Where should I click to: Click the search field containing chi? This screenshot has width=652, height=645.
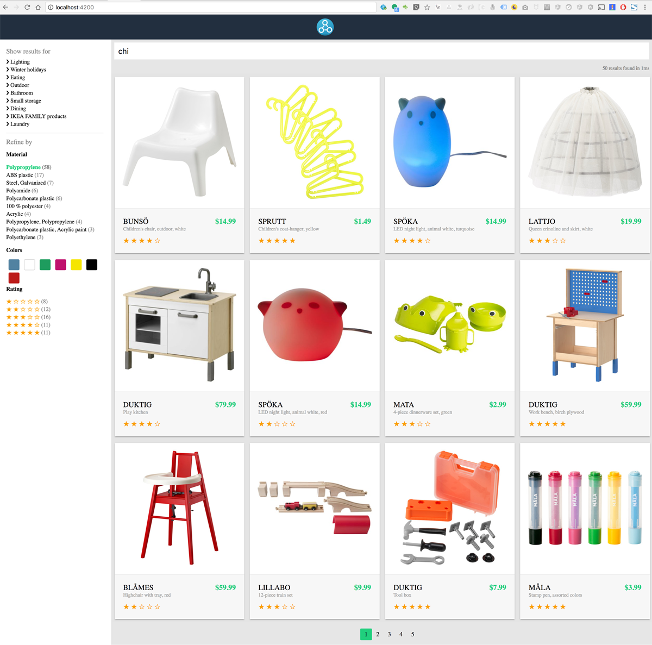pos(381,51)
